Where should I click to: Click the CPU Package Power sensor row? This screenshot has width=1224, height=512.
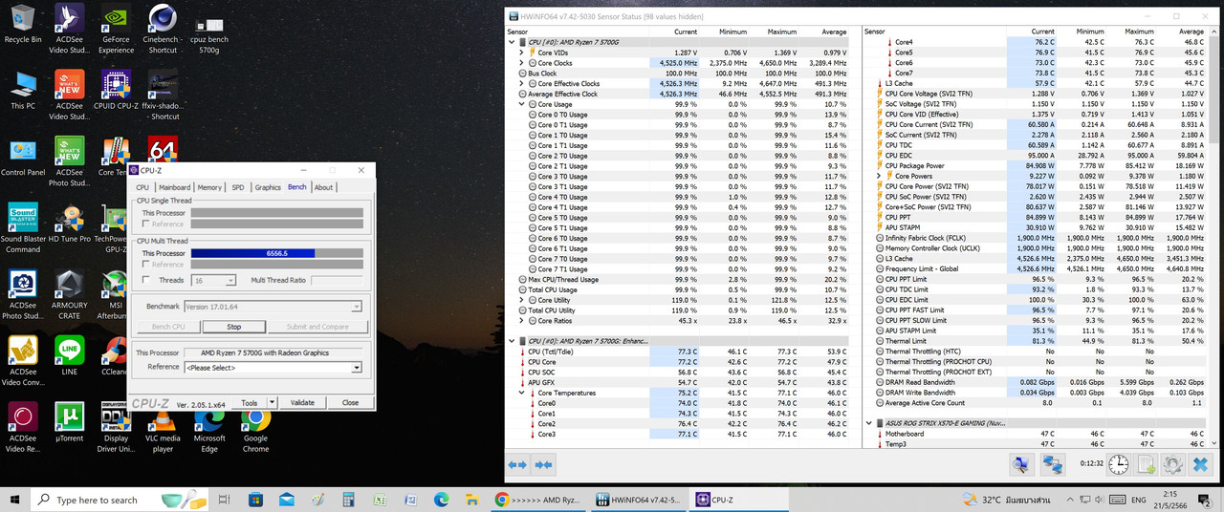tap(1038, 165)
